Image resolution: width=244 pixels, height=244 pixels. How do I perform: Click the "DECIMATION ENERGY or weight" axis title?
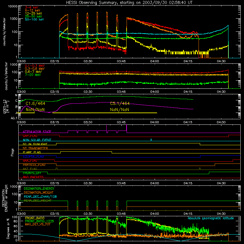(5, 198)
